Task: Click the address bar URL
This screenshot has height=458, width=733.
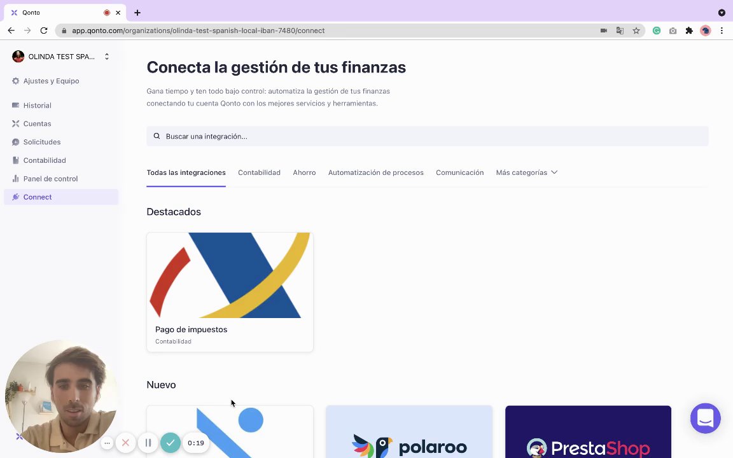Action: tap(199, 31)
